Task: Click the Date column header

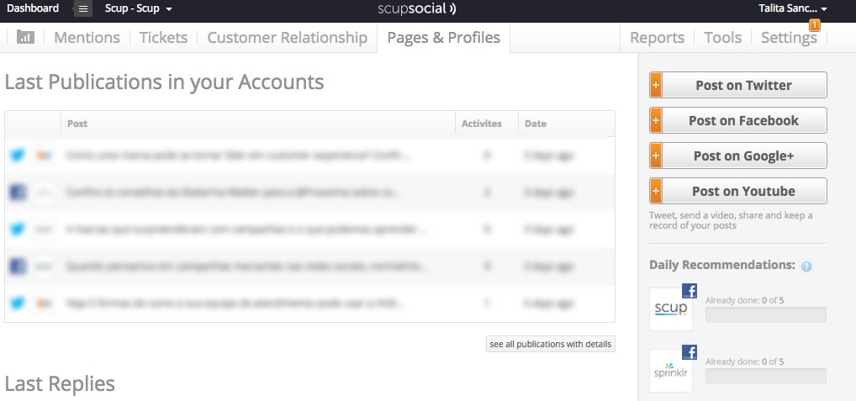Action: 536,124
